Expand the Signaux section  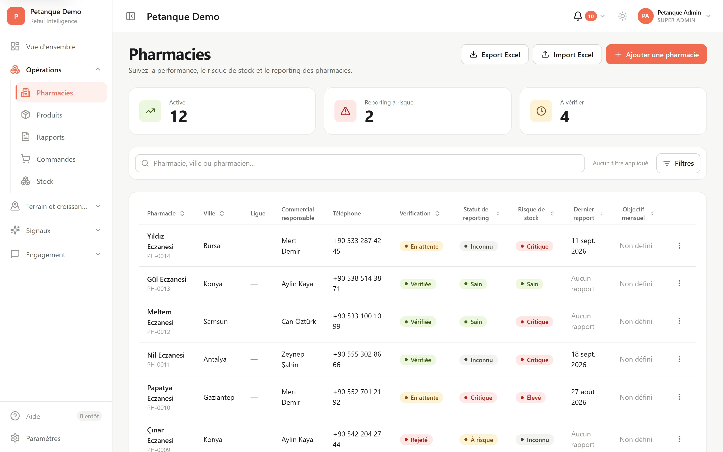tap(98, 230)
